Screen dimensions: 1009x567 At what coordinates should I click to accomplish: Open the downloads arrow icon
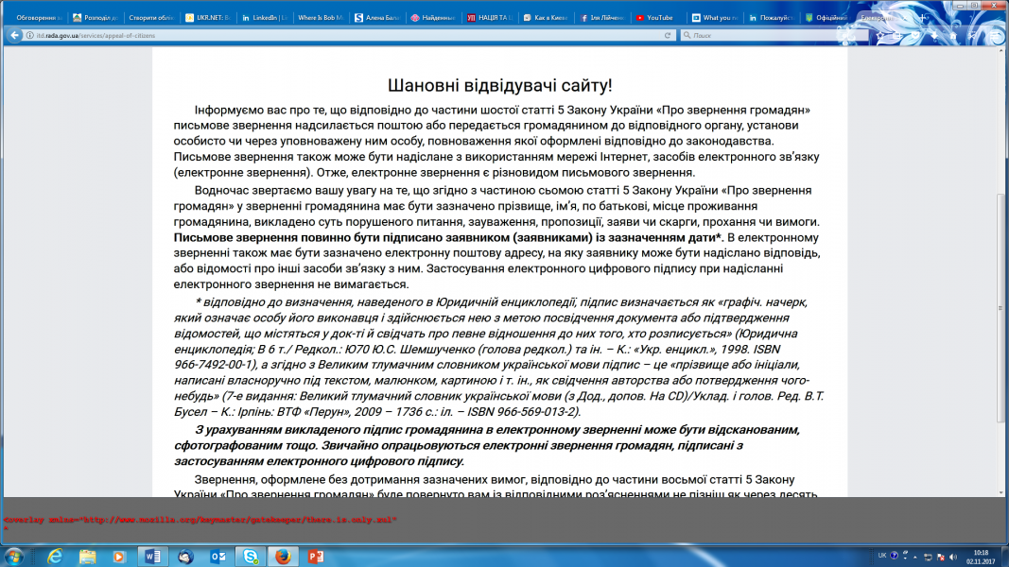934,35
